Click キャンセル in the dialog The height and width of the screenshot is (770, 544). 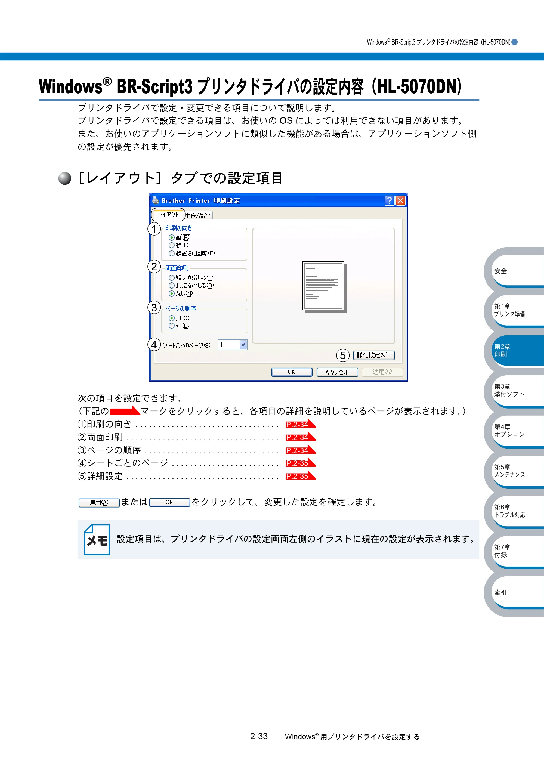point(337,372)
